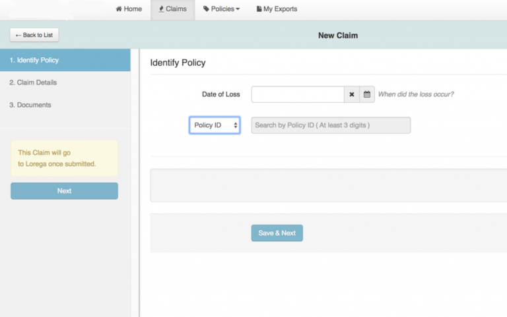Click the Lorega submission notice box
The width and height of the screenshot is (507, 317).
point(64,158)
